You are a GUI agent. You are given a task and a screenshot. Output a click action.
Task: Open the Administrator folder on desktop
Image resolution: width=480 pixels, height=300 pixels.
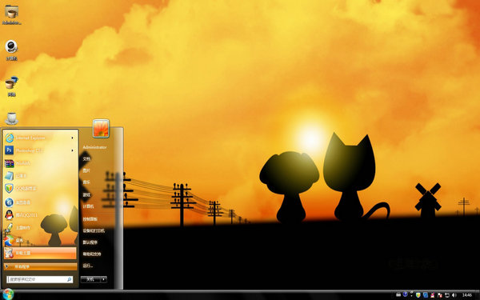pos(12,14)
